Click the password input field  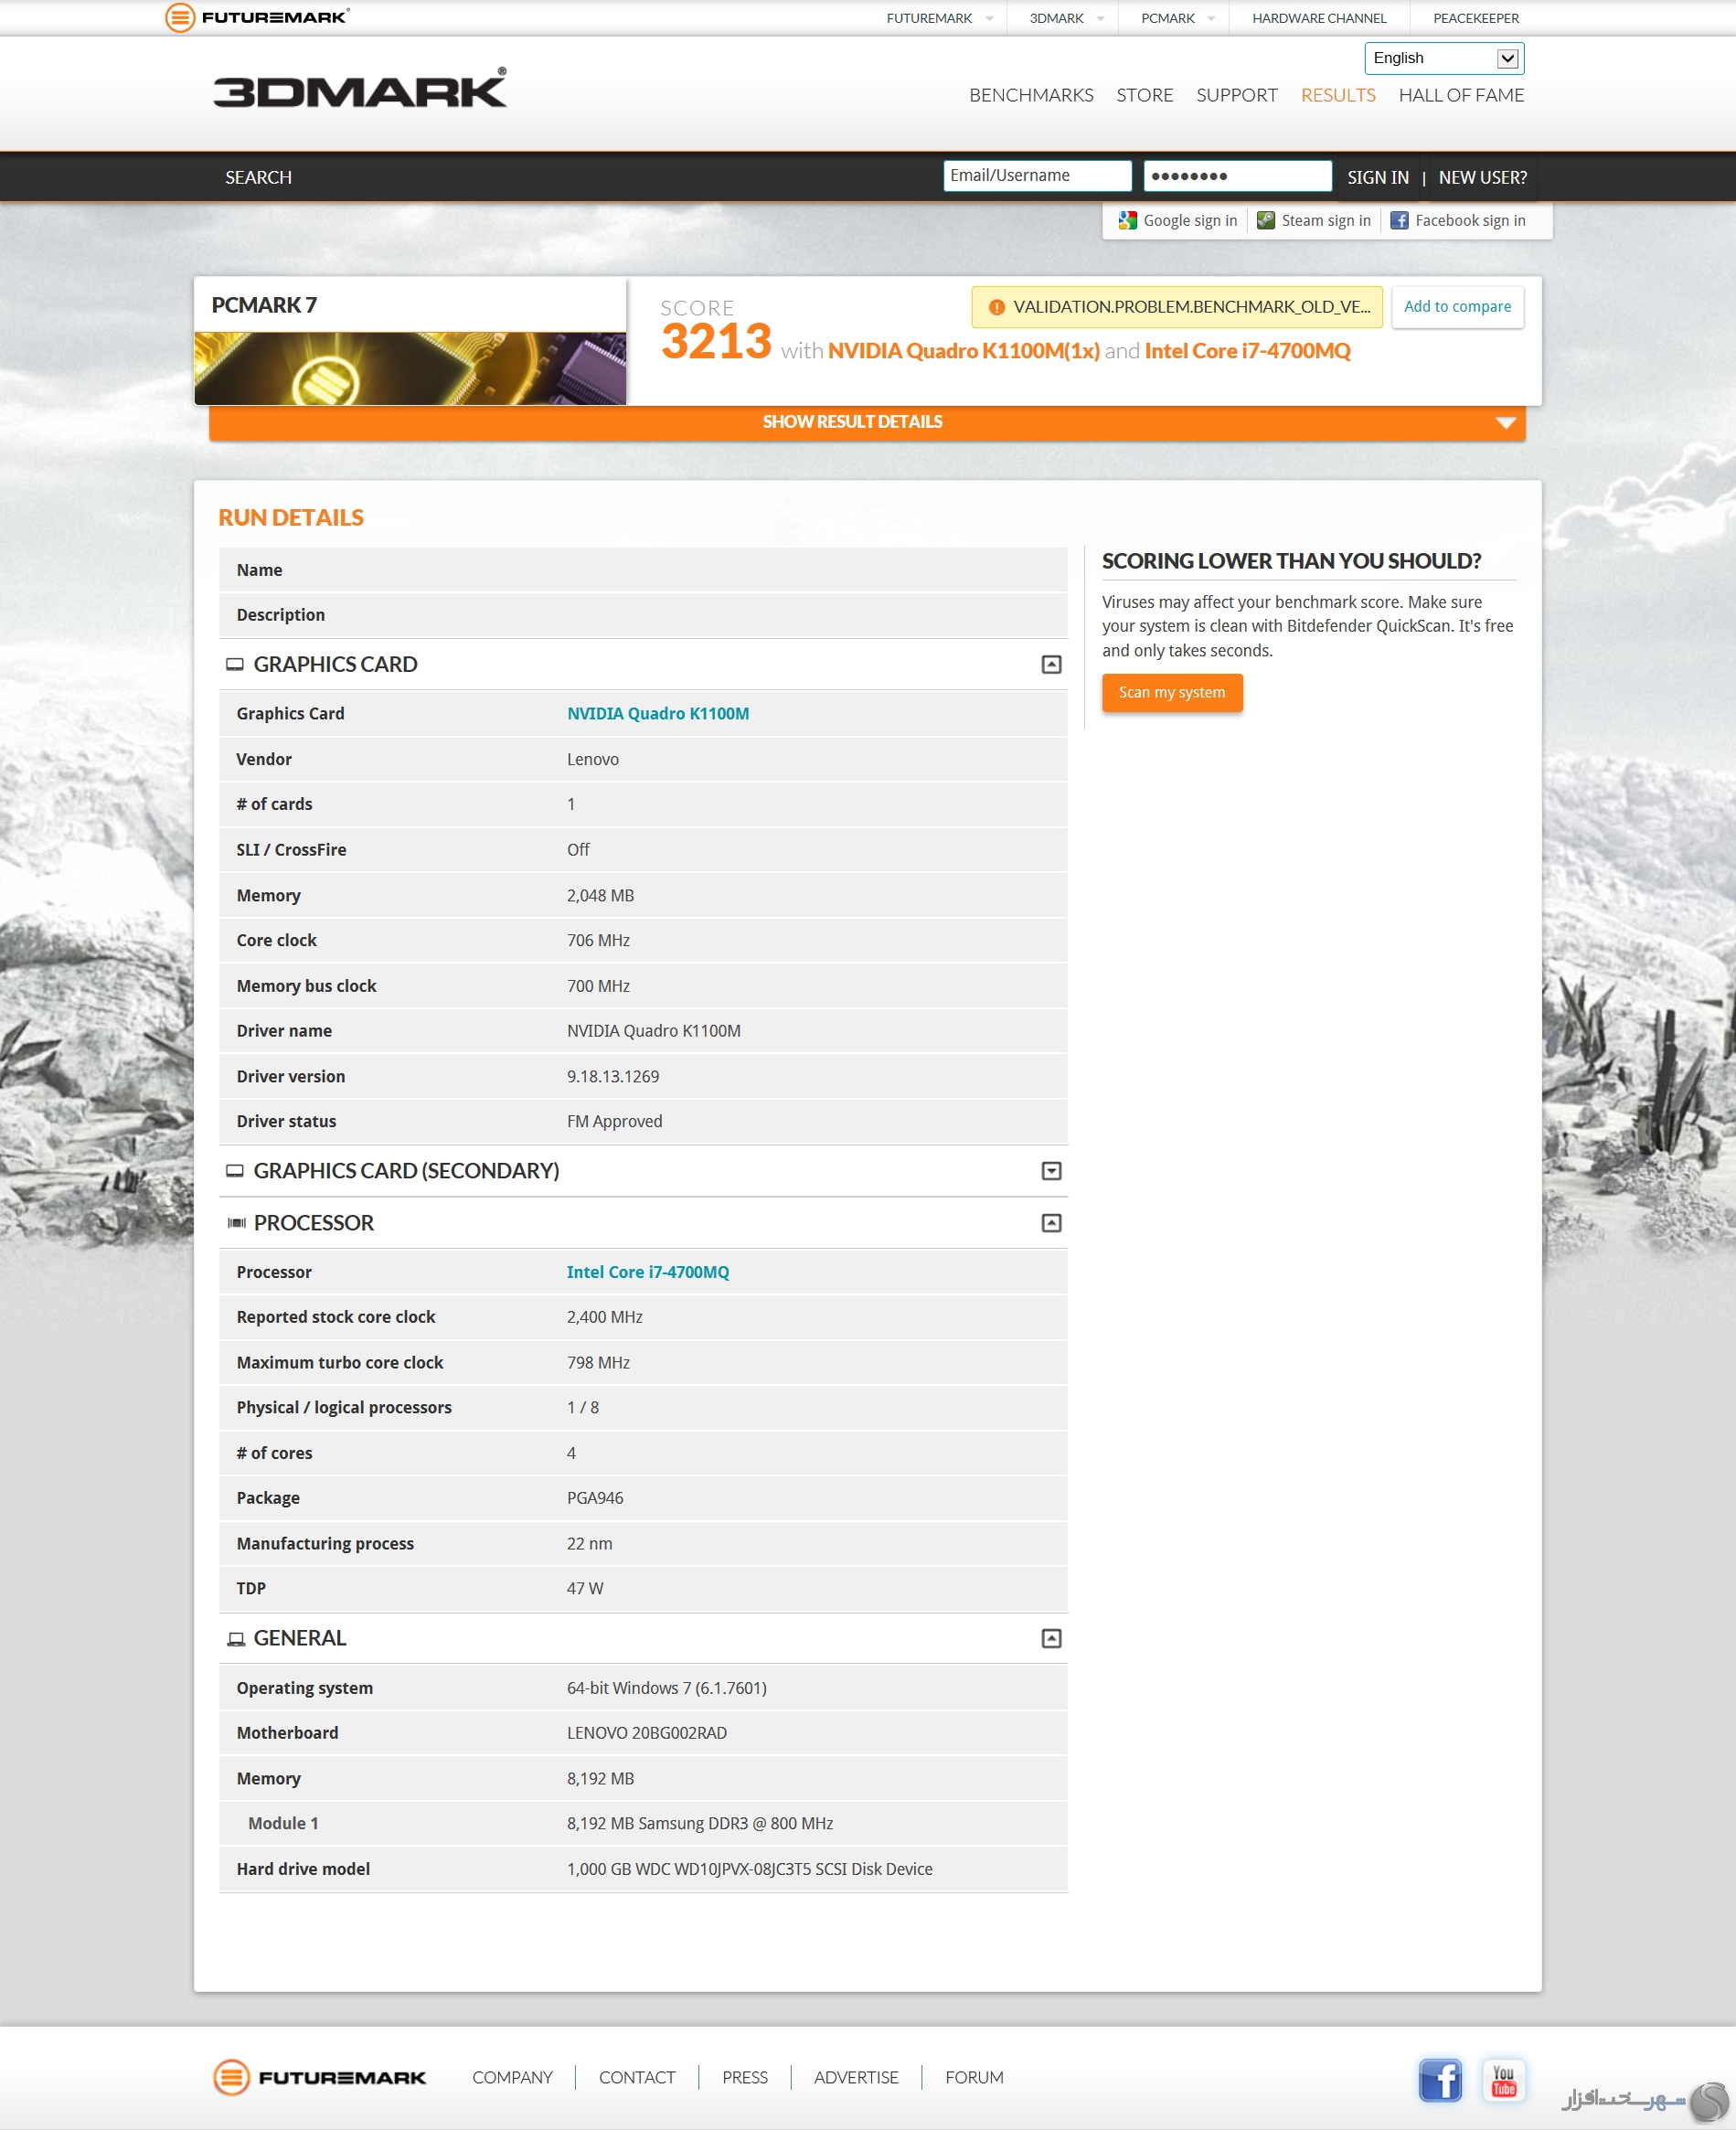pos(1237,176)
